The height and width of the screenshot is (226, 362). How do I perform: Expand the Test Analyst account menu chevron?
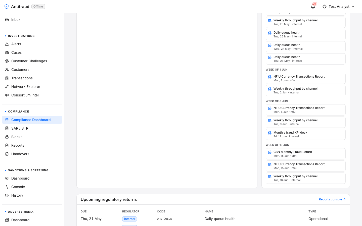click(x=353, y=7)
